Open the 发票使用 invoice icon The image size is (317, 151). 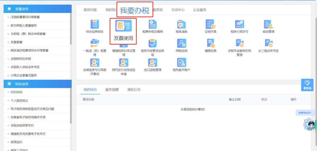(x=123, y=26)
